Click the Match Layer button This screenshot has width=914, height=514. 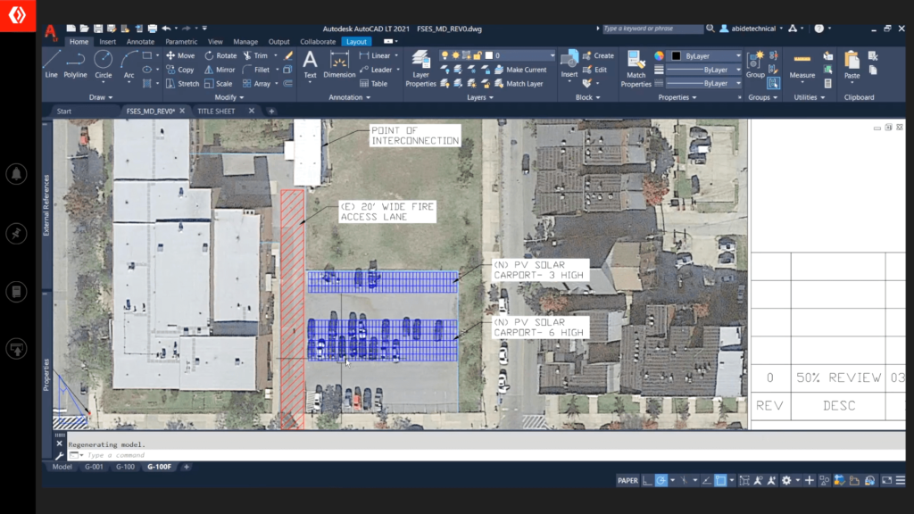tap(524, 84)
